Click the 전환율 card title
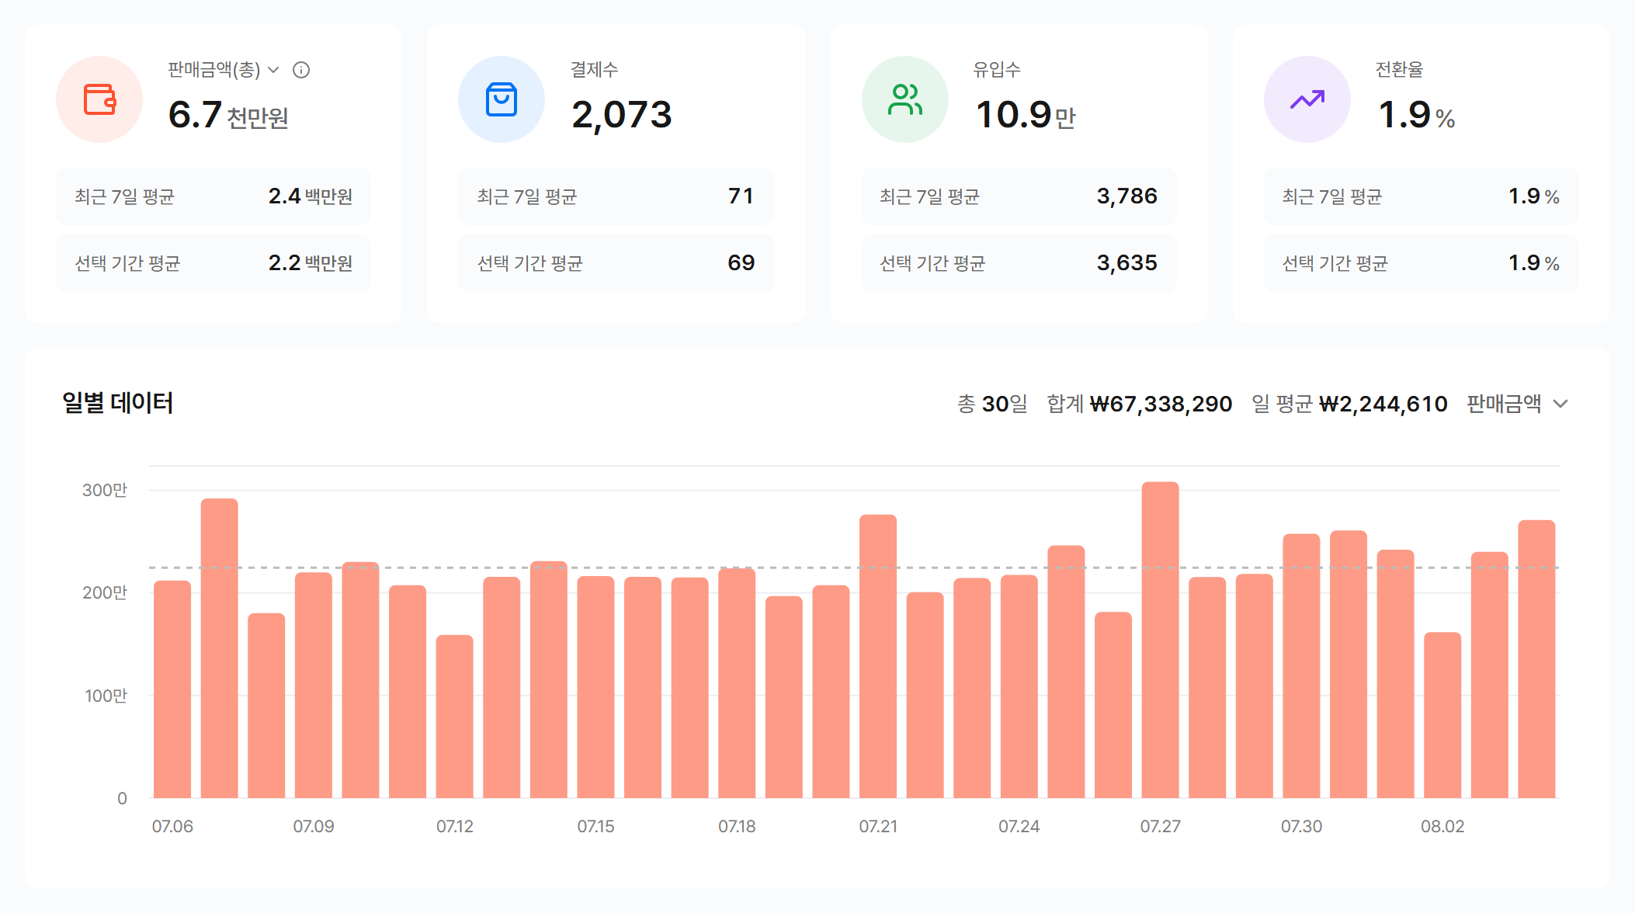The width and height of the screenshot is (1635, 913). tap(1399, 70)
